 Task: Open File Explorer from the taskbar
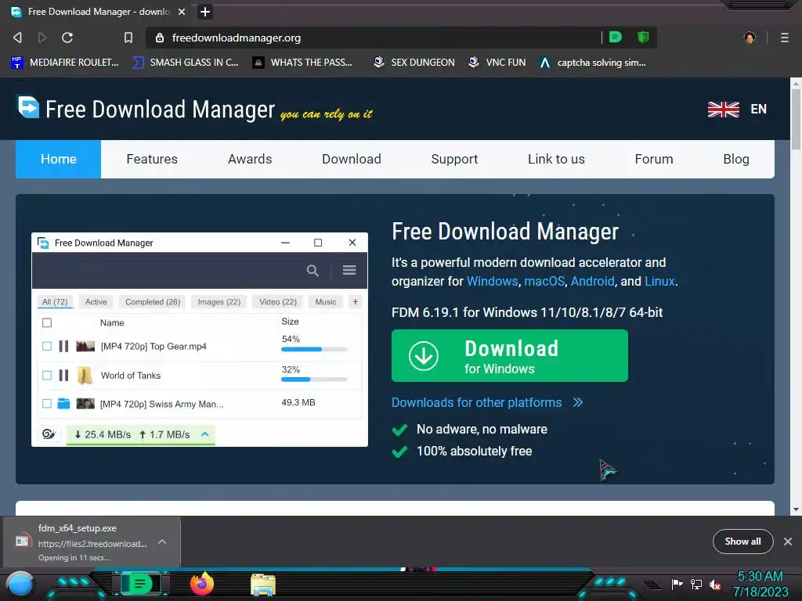(x=263, y=585)
